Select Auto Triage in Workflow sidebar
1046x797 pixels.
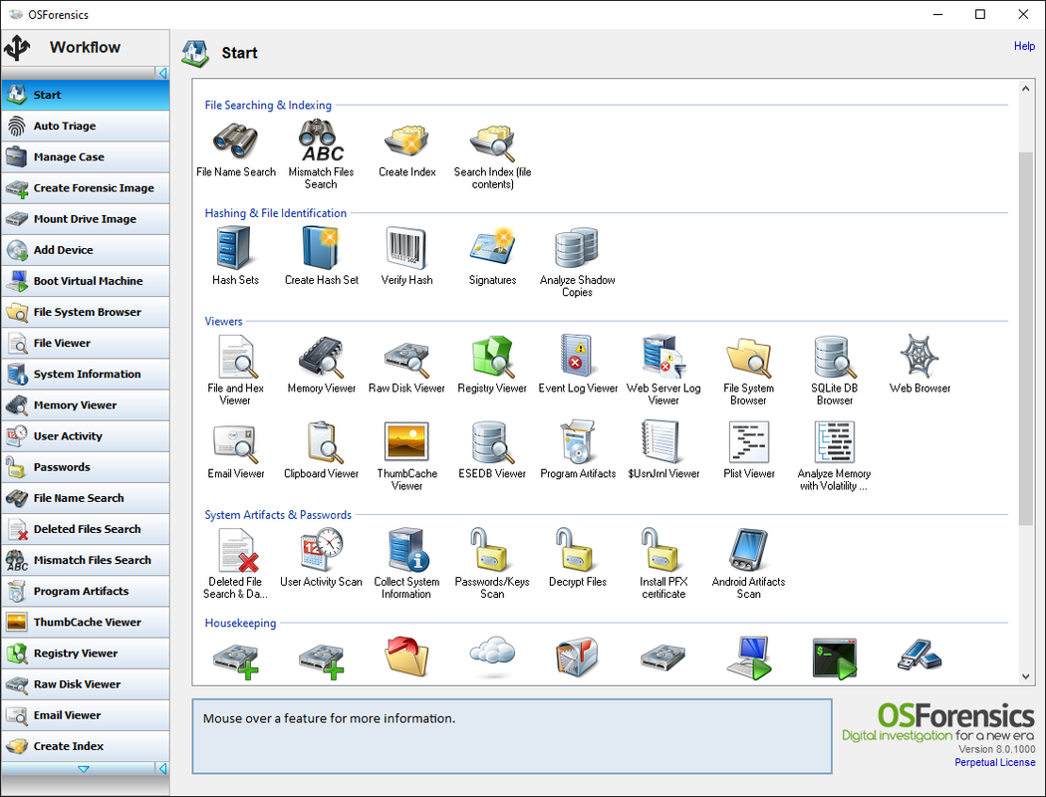click(86, 127)
